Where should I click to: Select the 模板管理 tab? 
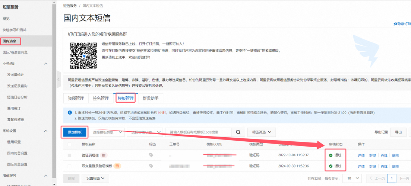[126, 98]
